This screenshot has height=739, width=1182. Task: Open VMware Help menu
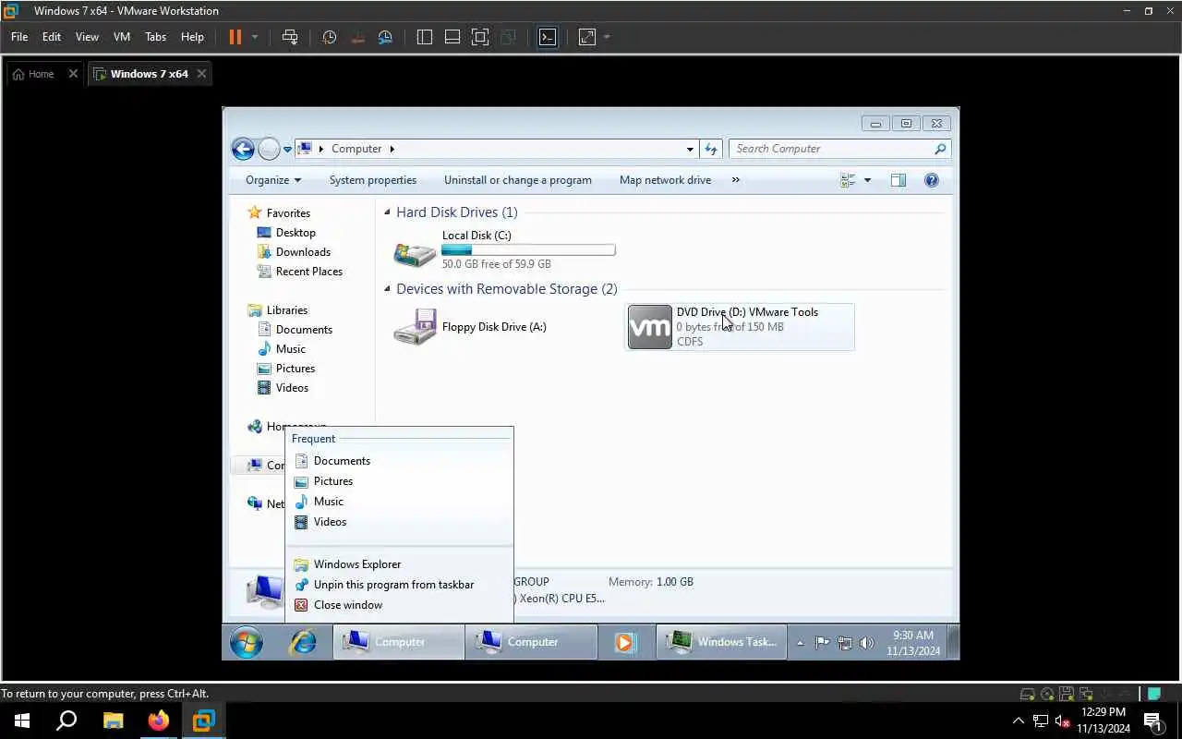coord(192,37)
